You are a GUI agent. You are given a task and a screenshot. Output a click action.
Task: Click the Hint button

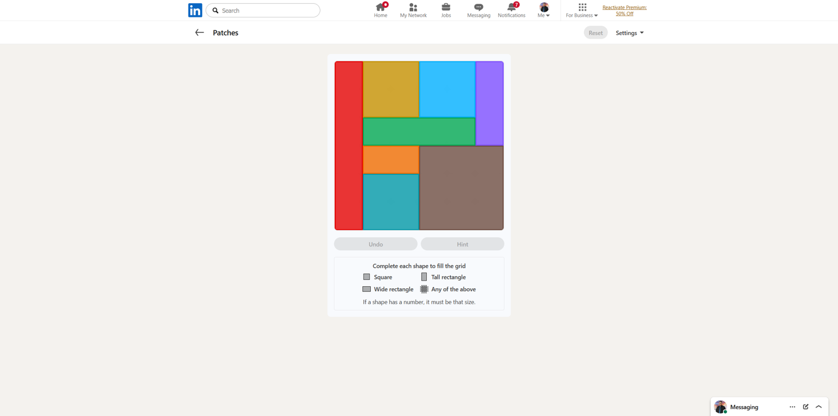pyautogui.click(x=462, y=244)
